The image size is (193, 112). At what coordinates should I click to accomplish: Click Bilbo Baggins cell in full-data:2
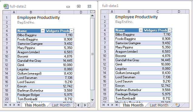pyautogui.click(x=31, y=35)
